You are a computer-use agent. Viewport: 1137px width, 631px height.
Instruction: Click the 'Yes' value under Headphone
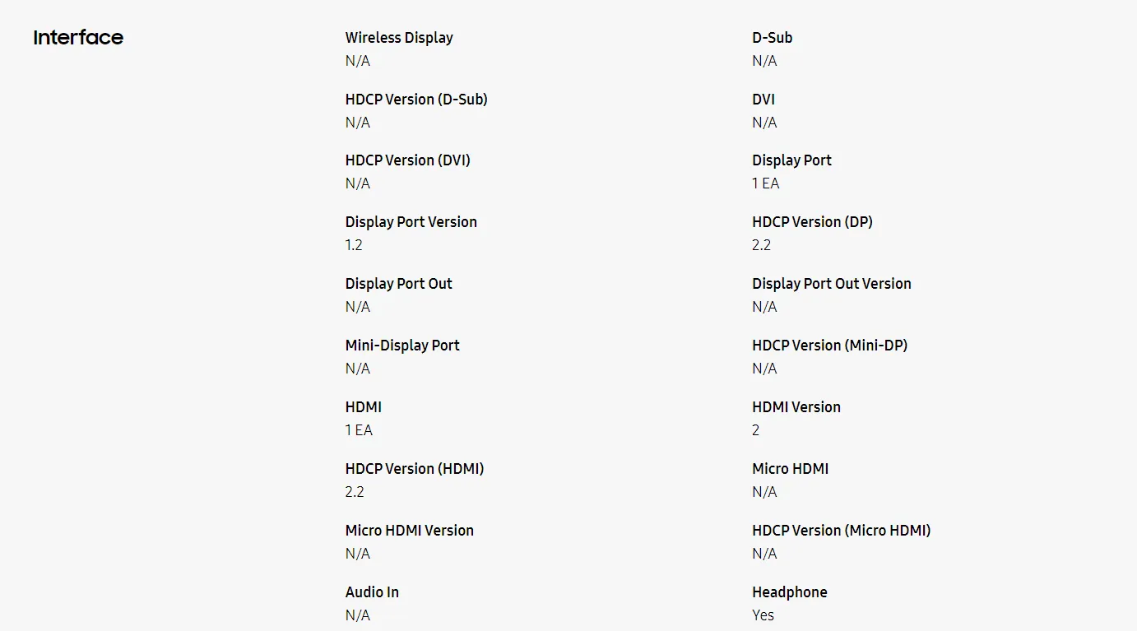[x=763, y=615]
